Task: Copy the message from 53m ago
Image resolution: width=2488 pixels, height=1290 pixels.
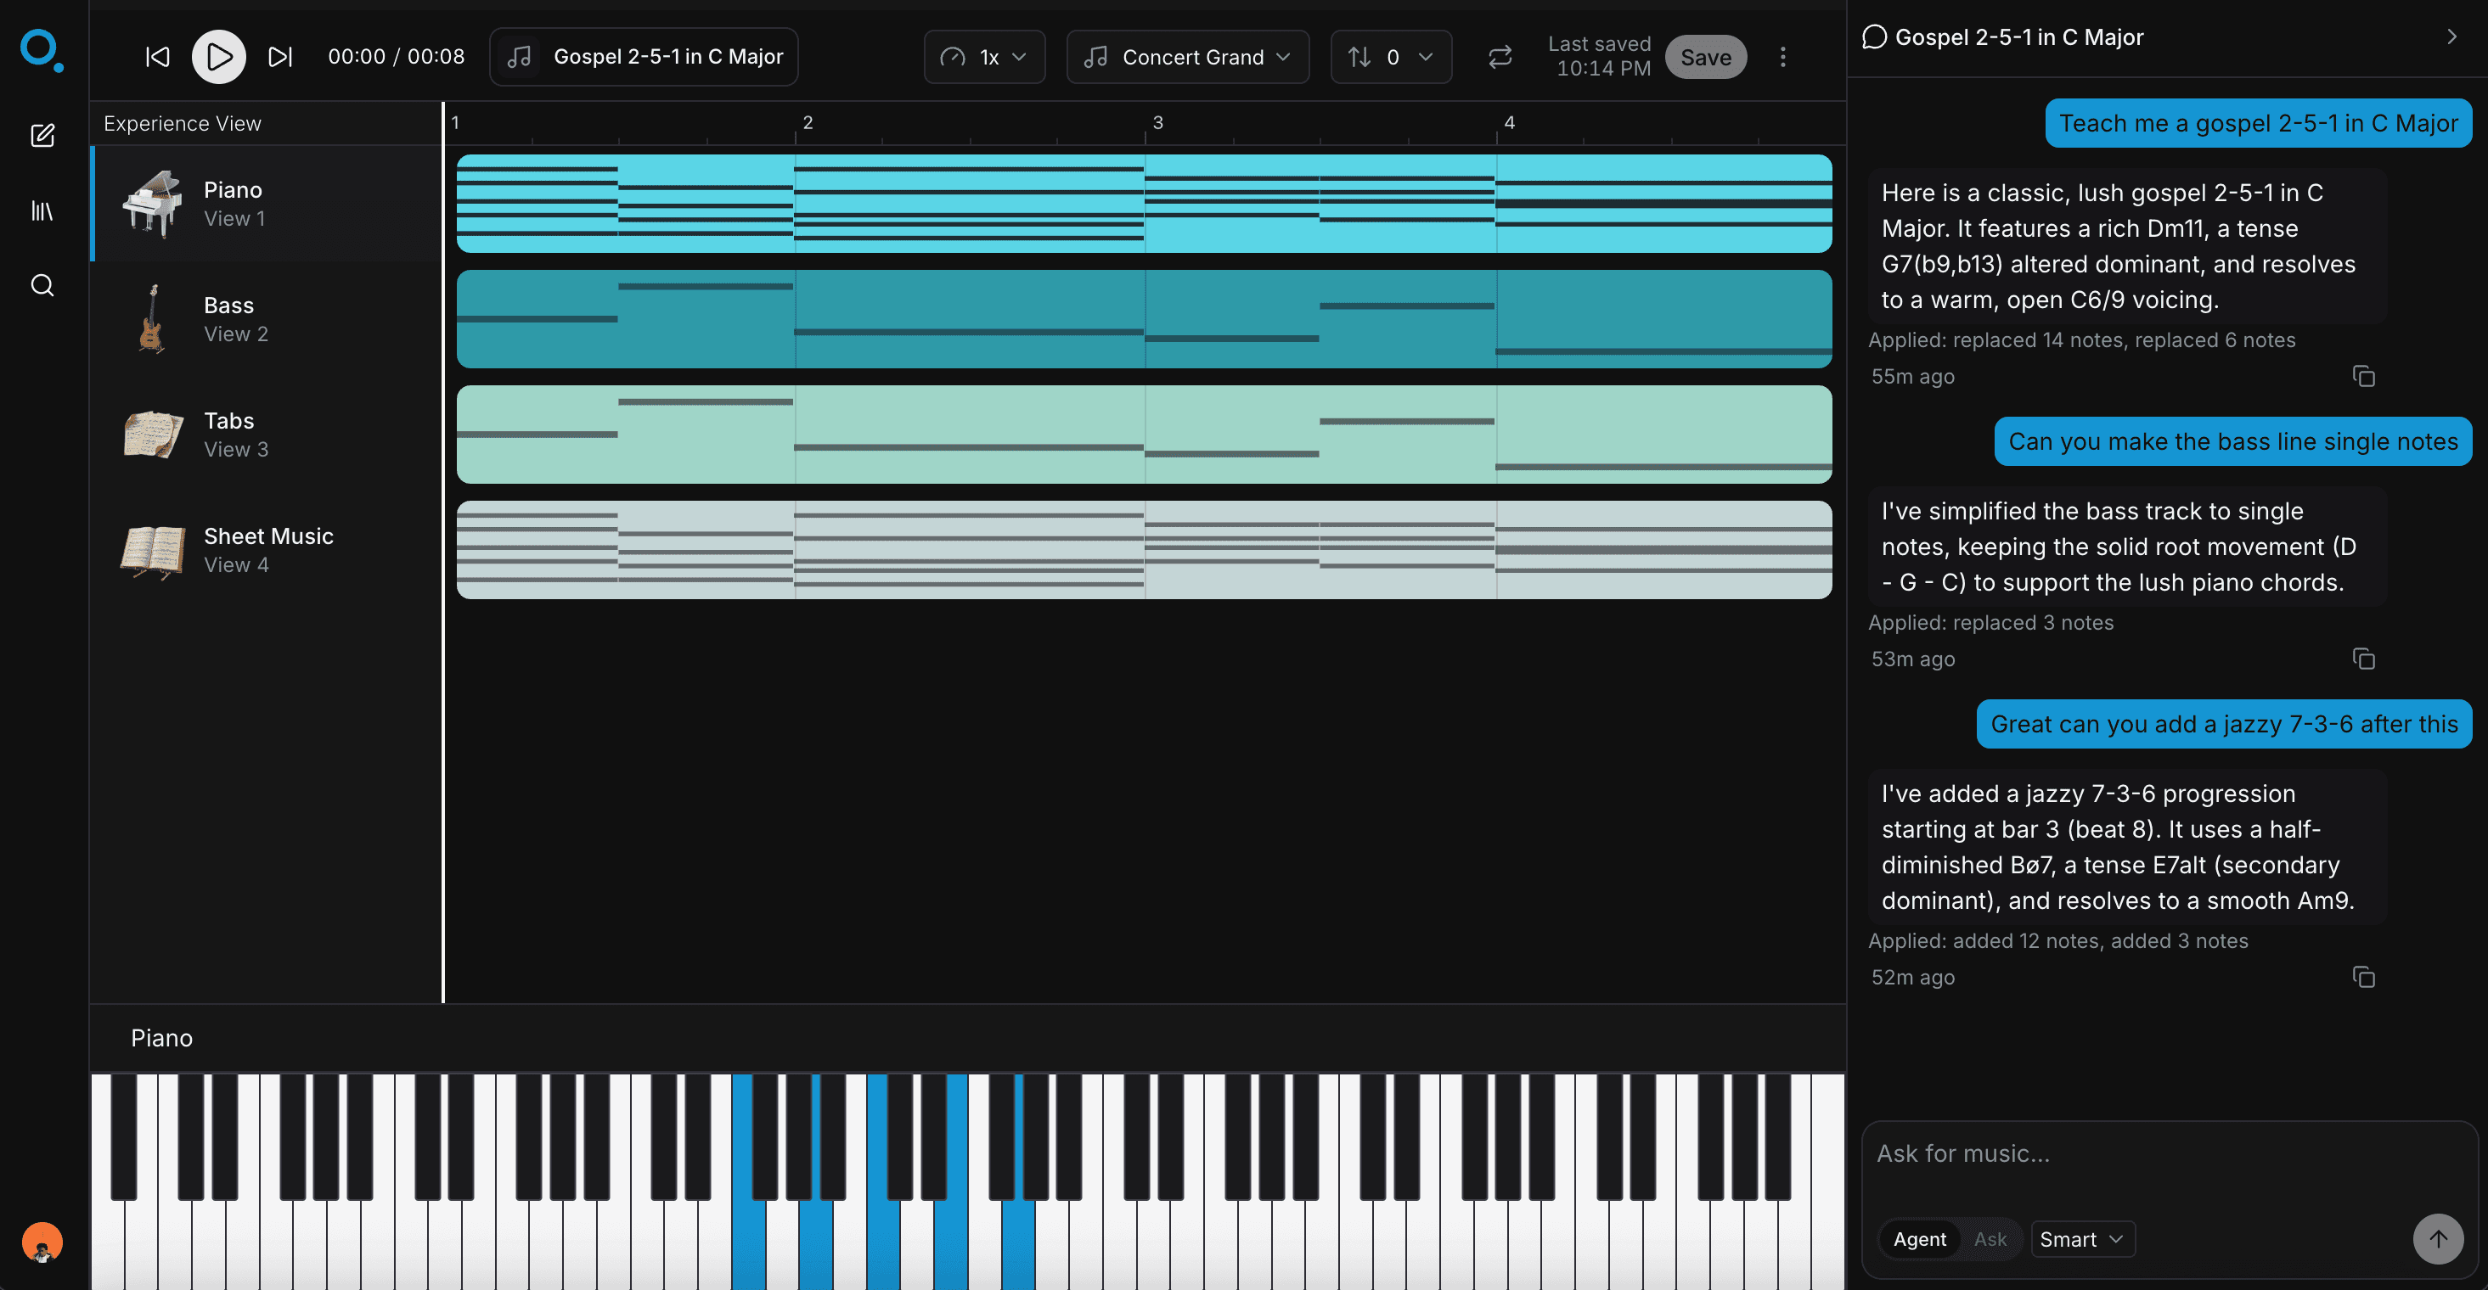Action: tap(2363, 659)
